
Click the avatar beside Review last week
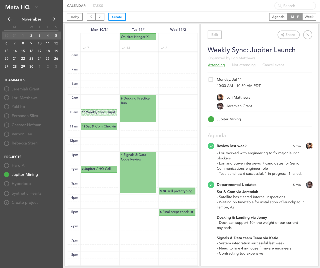coord(309,146)
